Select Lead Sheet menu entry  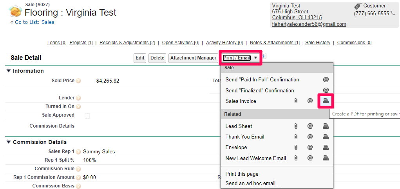(239, 126)
